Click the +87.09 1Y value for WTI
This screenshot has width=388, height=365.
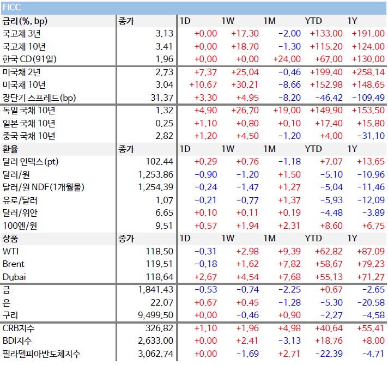[371, 252]
